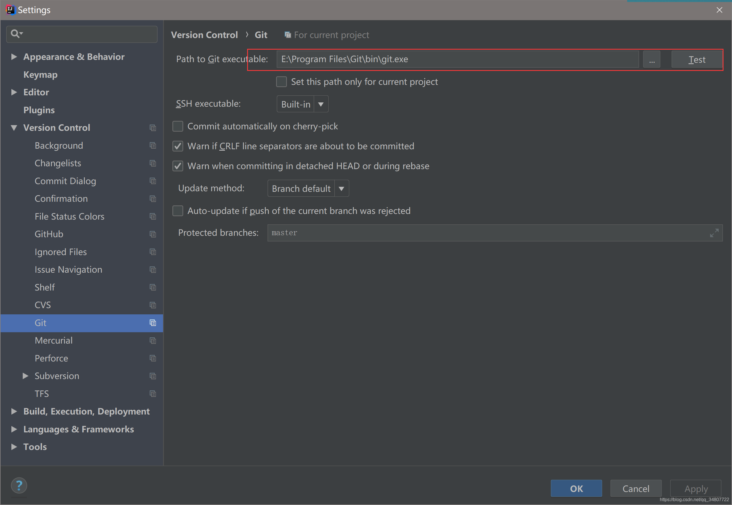Browse for Git executable with ellipsis button
The height and width of the screenshot is (505, 732).
[x=652, y=60]
